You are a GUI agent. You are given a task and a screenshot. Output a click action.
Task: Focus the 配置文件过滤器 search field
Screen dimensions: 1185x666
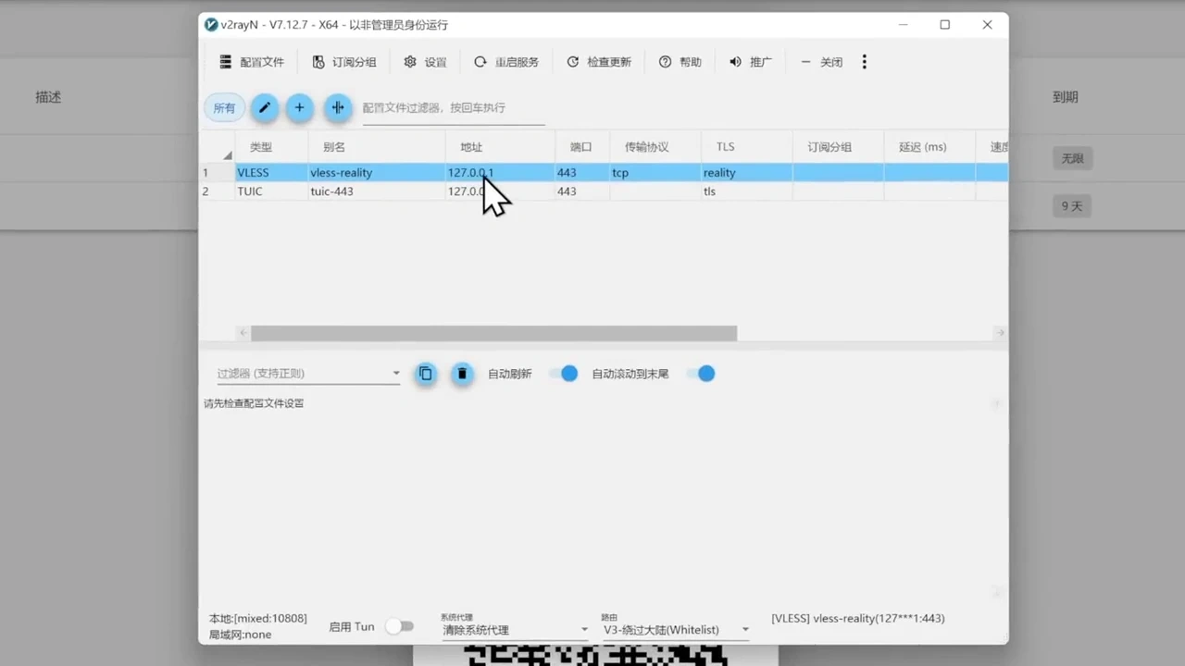[x=453, y=107]
